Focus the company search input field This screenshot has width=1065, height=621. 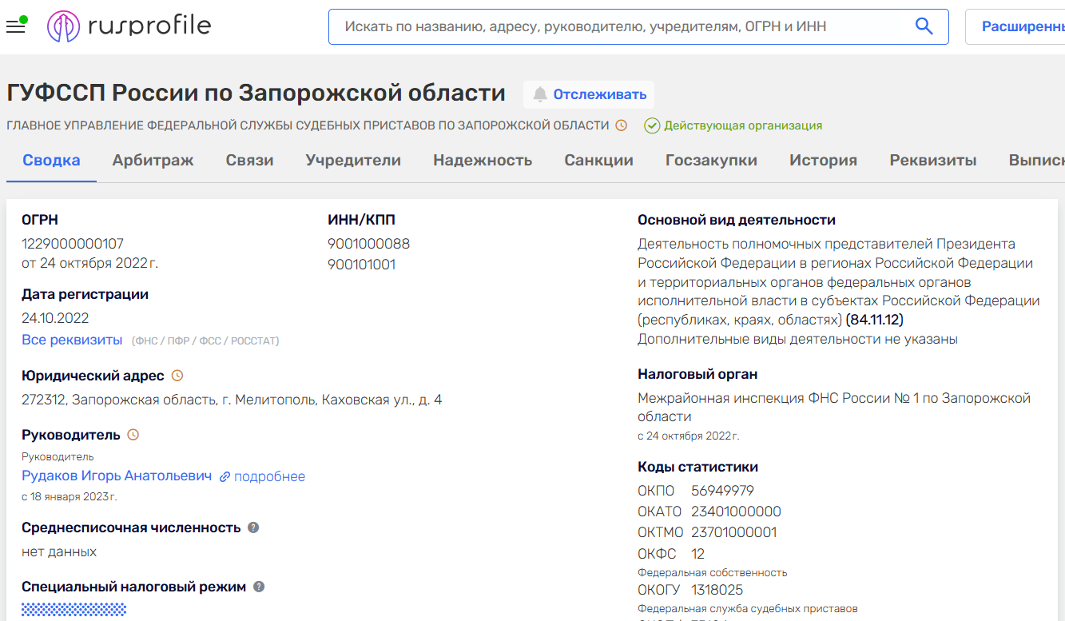(623, 26)
